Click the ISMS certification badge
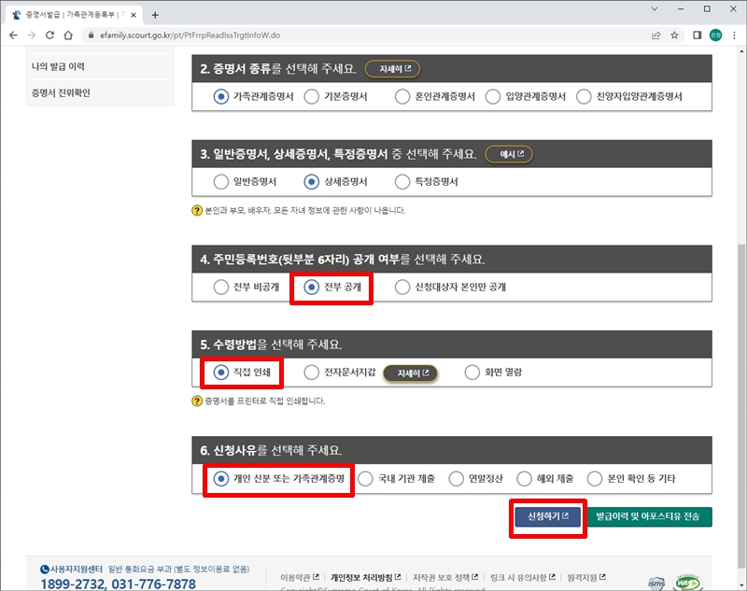The image size is (747, 591). click(x=656, y=583)
